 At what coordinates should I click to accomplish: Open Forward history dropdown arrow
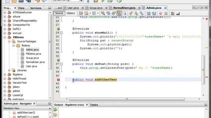(98, 13)
